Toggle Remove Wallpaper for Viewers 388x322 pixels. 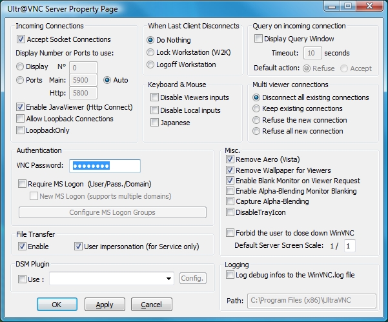tap(230, 170)
